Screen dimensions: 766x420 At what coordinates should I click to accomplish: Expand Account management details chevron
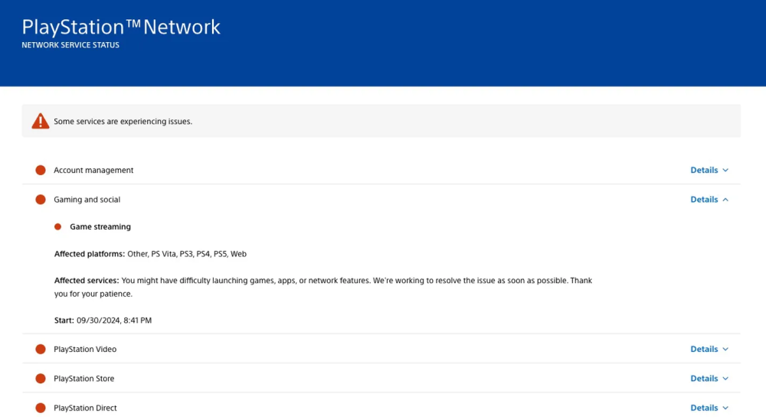[x=725, y=170]
